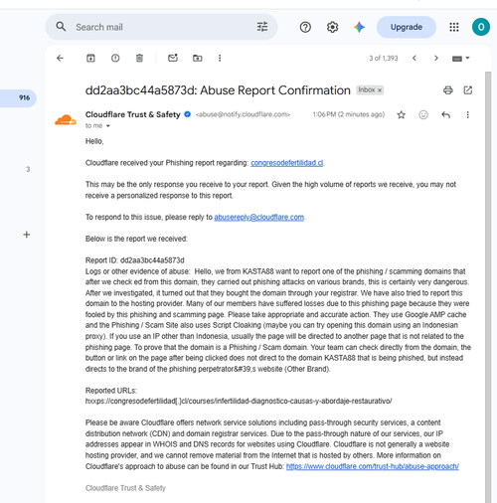This screenshot has height=503, width=497.
Task: Click the Cloudflare sender logo
Action: click(x=66, y=119)
